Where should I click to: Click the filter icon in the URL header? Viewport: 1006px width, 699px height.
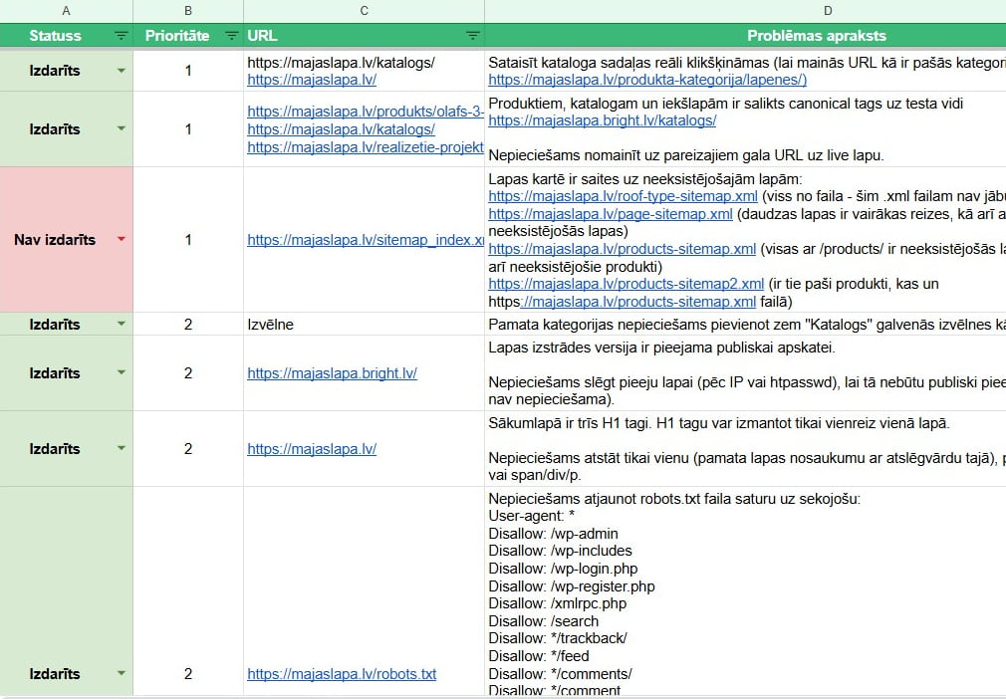472,36
